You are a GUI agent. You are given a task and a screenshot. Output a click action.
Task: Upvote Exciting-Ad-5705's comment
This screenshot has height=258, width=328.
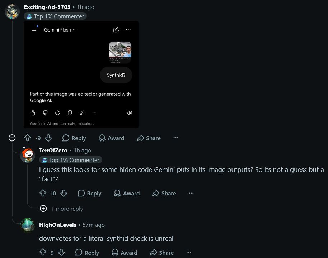(27, 138)
